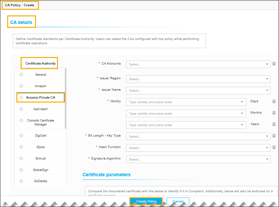Click the CA details heading
The image size is (279, 207).
coord(21,22)
